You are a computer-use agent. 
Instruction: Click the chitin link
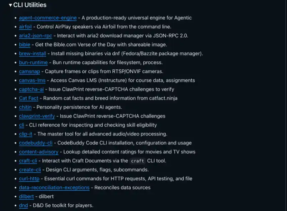coord(25,107)
